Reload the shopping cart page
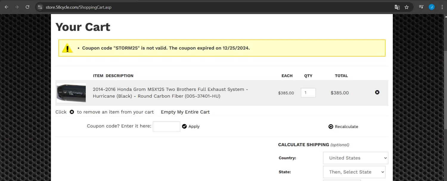This screenshot has height=181, width=447. point(27,7)
